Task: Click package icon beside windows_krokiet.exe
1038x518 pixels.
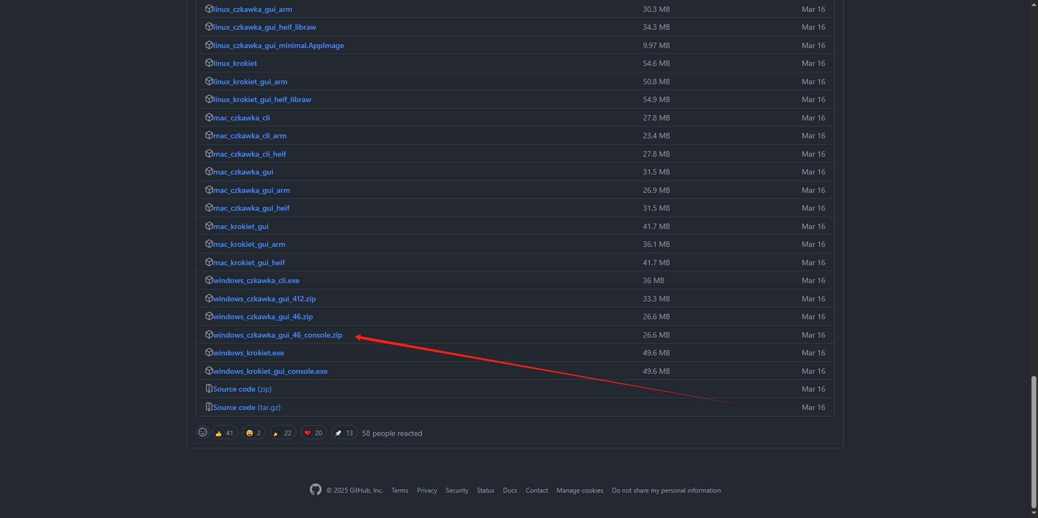Action: (209, 352)
